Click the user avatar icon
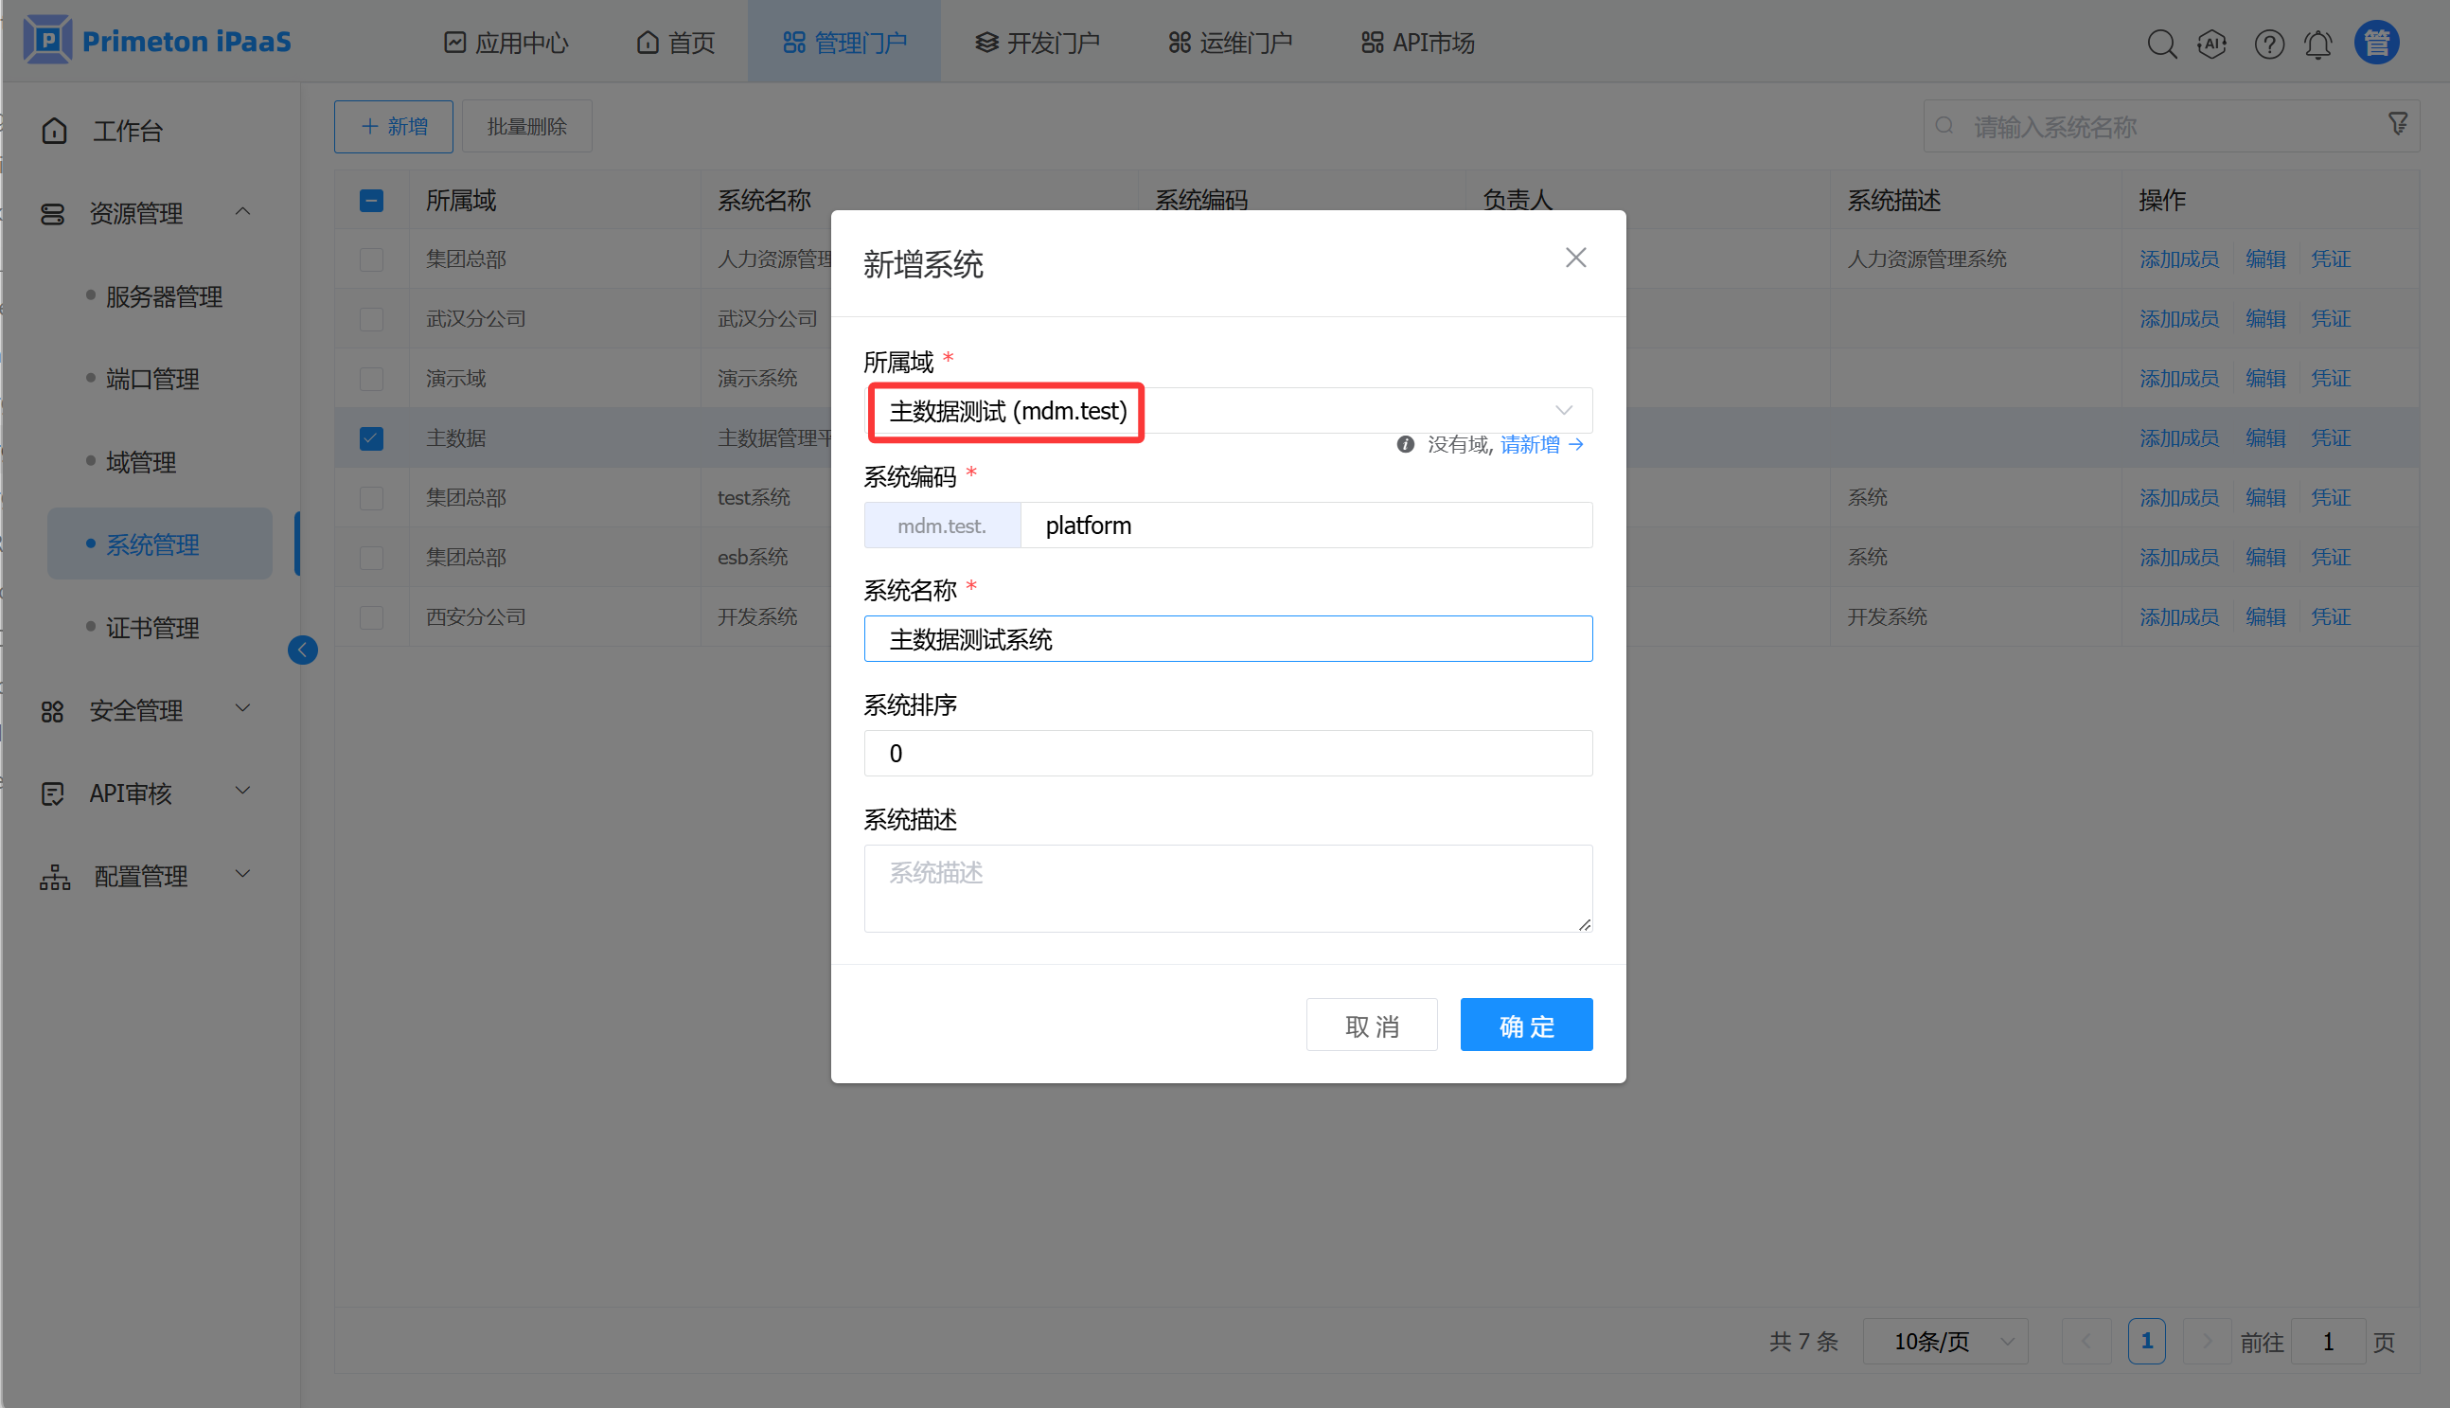Image resolution: width=2450 pixels, height=1408 pixels. pos(2375,43)
